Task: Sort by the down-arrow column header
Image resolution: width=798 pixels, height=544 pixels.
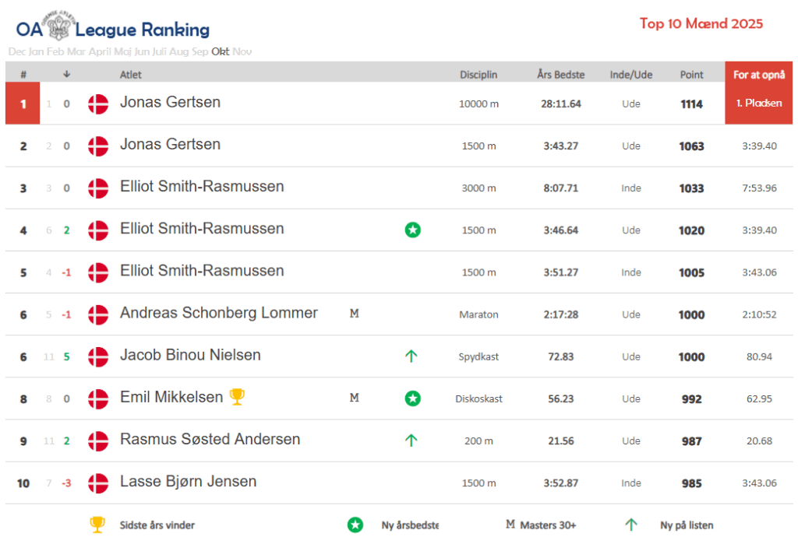Action: [x=67, y=75]
